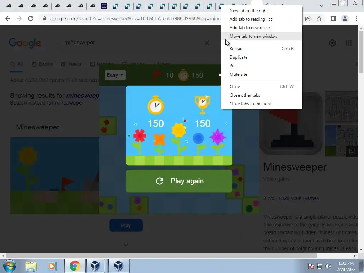This screenshot has height=273, width=364.
Task: Open the Cool Math Games rating link
Action: [299, 198]
